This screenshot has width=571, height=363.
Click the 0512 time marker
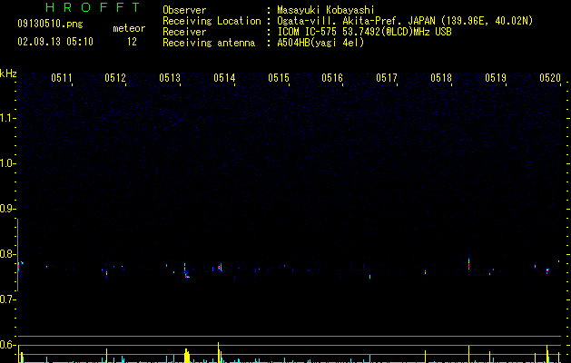click(115, 77)
